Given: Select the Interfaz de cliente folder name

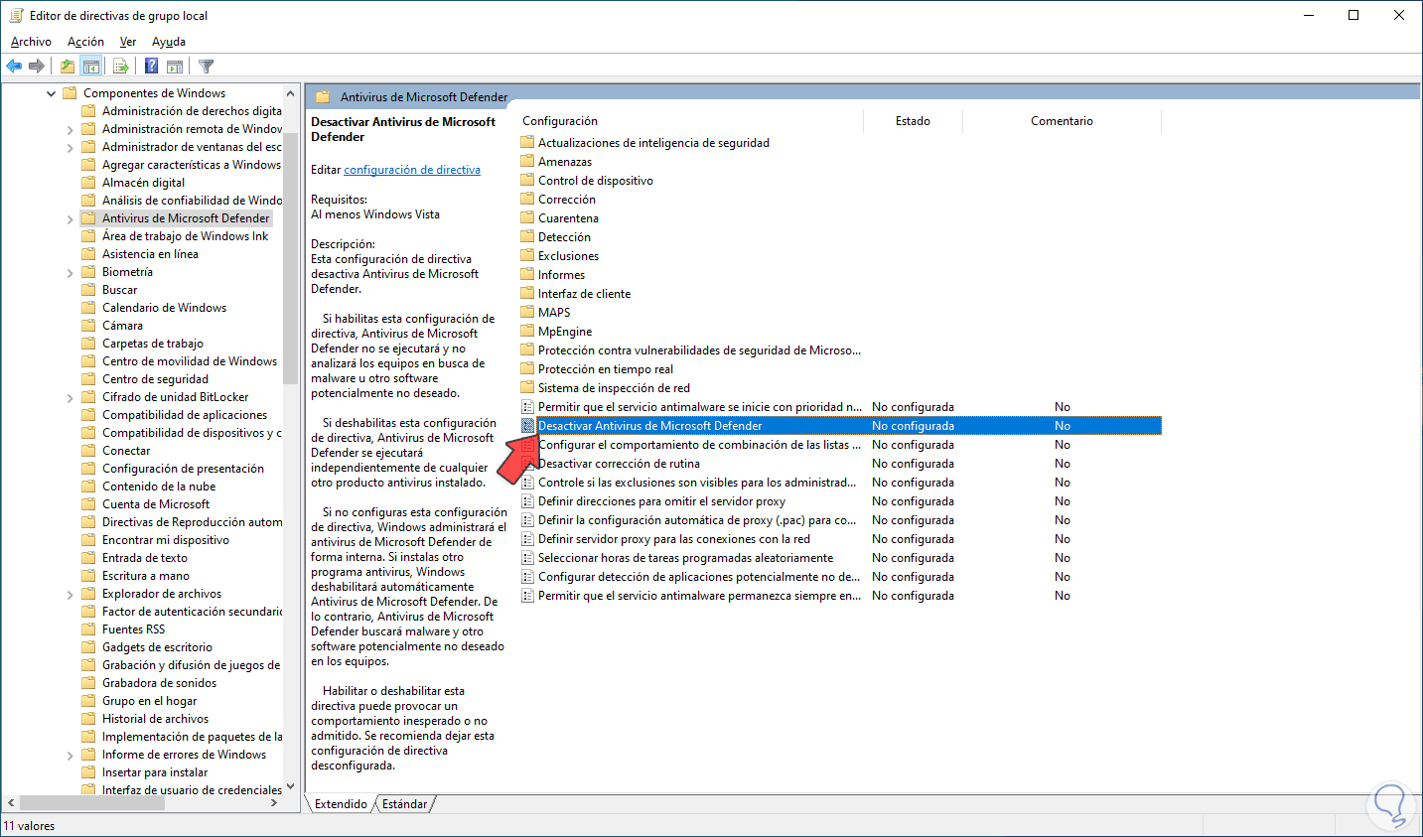Looking at the screenshot, I should (x=584, y=294).
